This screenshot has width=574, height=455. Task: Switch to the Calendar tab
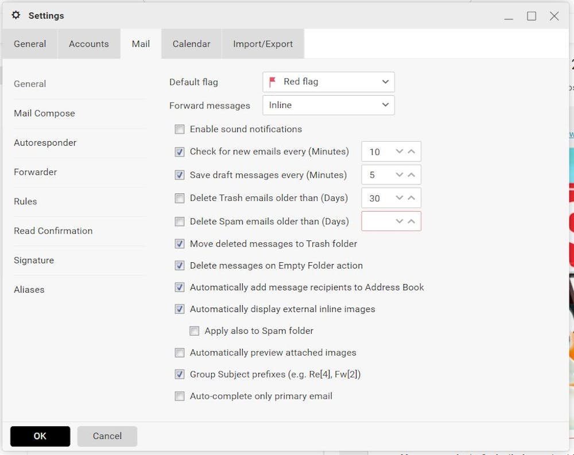click(191, 44)
